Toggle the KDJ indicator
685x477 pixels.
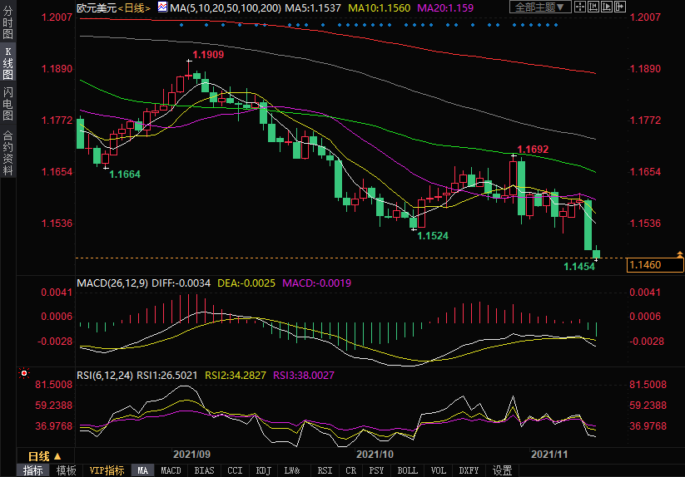click(264, 470)
